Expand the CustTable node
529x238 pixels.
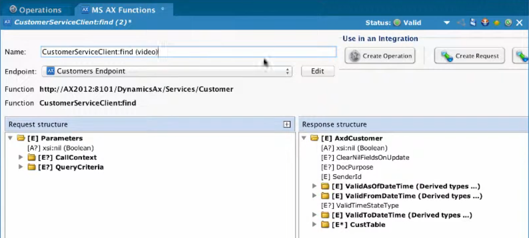point(314,225)
